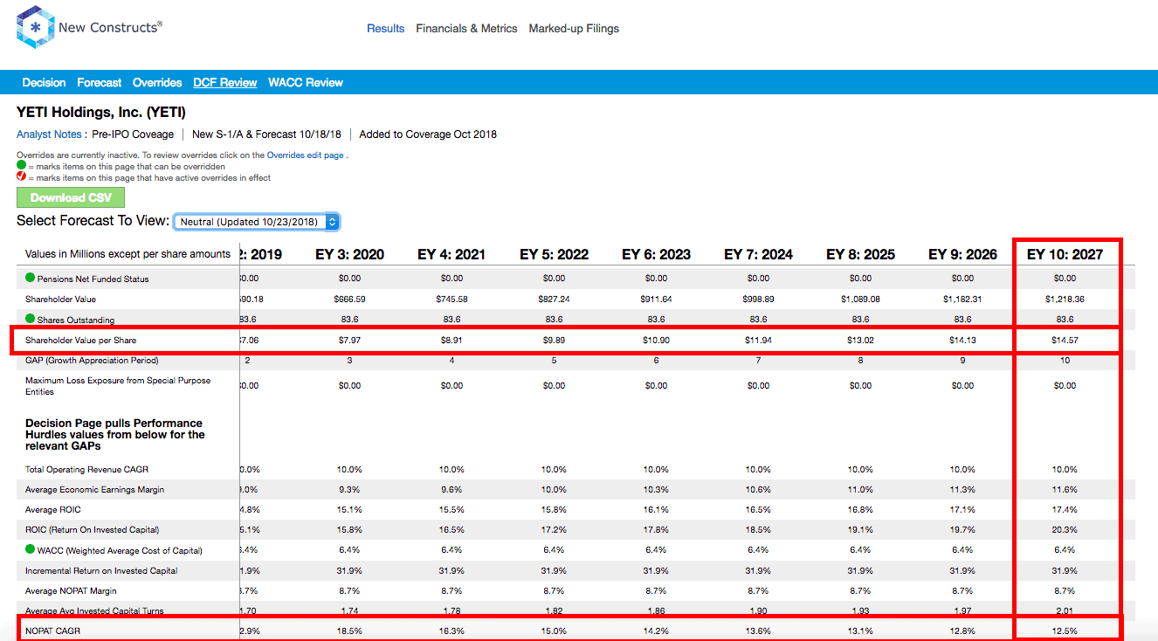
Task: Click the New Constructs brand name
Action: [110, 27]
